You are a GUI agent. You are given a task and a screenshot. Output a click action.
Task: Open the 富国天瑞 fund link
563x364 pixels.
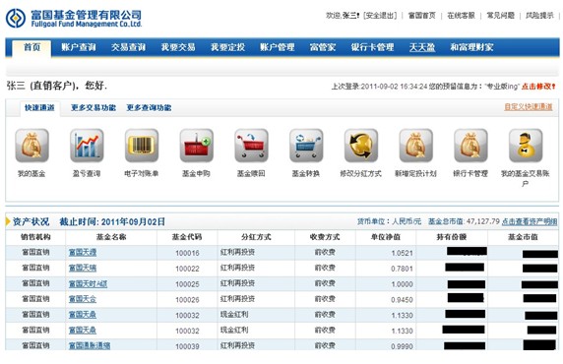click(83, 269)
